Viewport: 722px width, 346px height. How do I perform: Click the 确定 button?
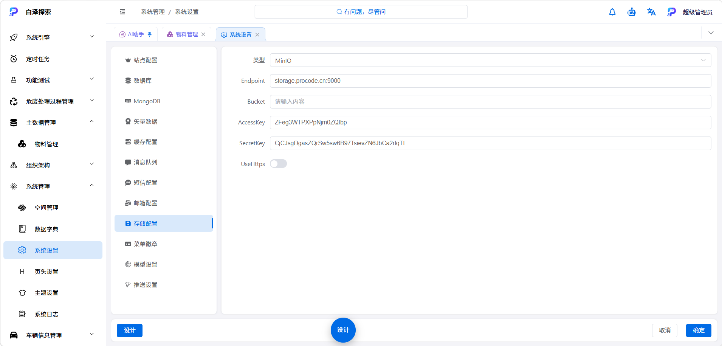[699, 330]
